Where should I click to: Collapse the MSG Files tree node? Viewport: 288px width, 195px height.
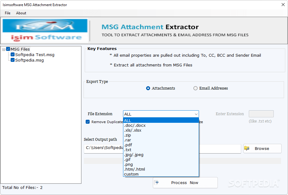tap(4, 49)
